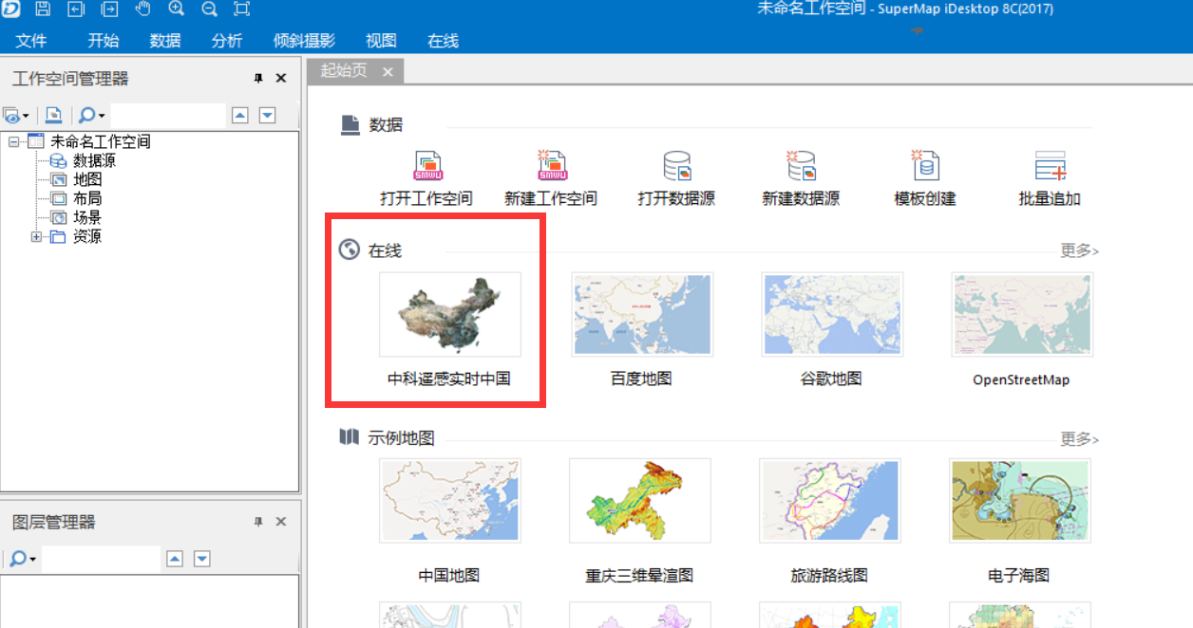Click the 打开工作空间 label
Screen dimensions: 1193x628
tap(426, 199)
